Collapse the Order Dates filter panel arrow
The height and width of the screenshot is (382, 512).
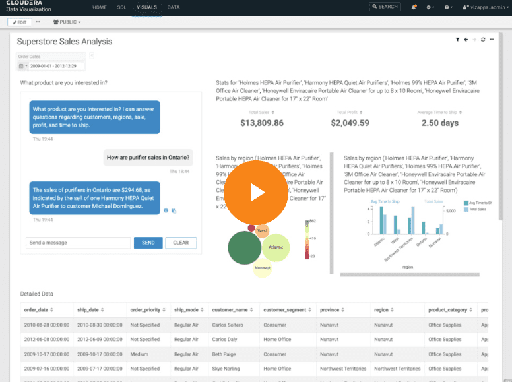[91, 55]
